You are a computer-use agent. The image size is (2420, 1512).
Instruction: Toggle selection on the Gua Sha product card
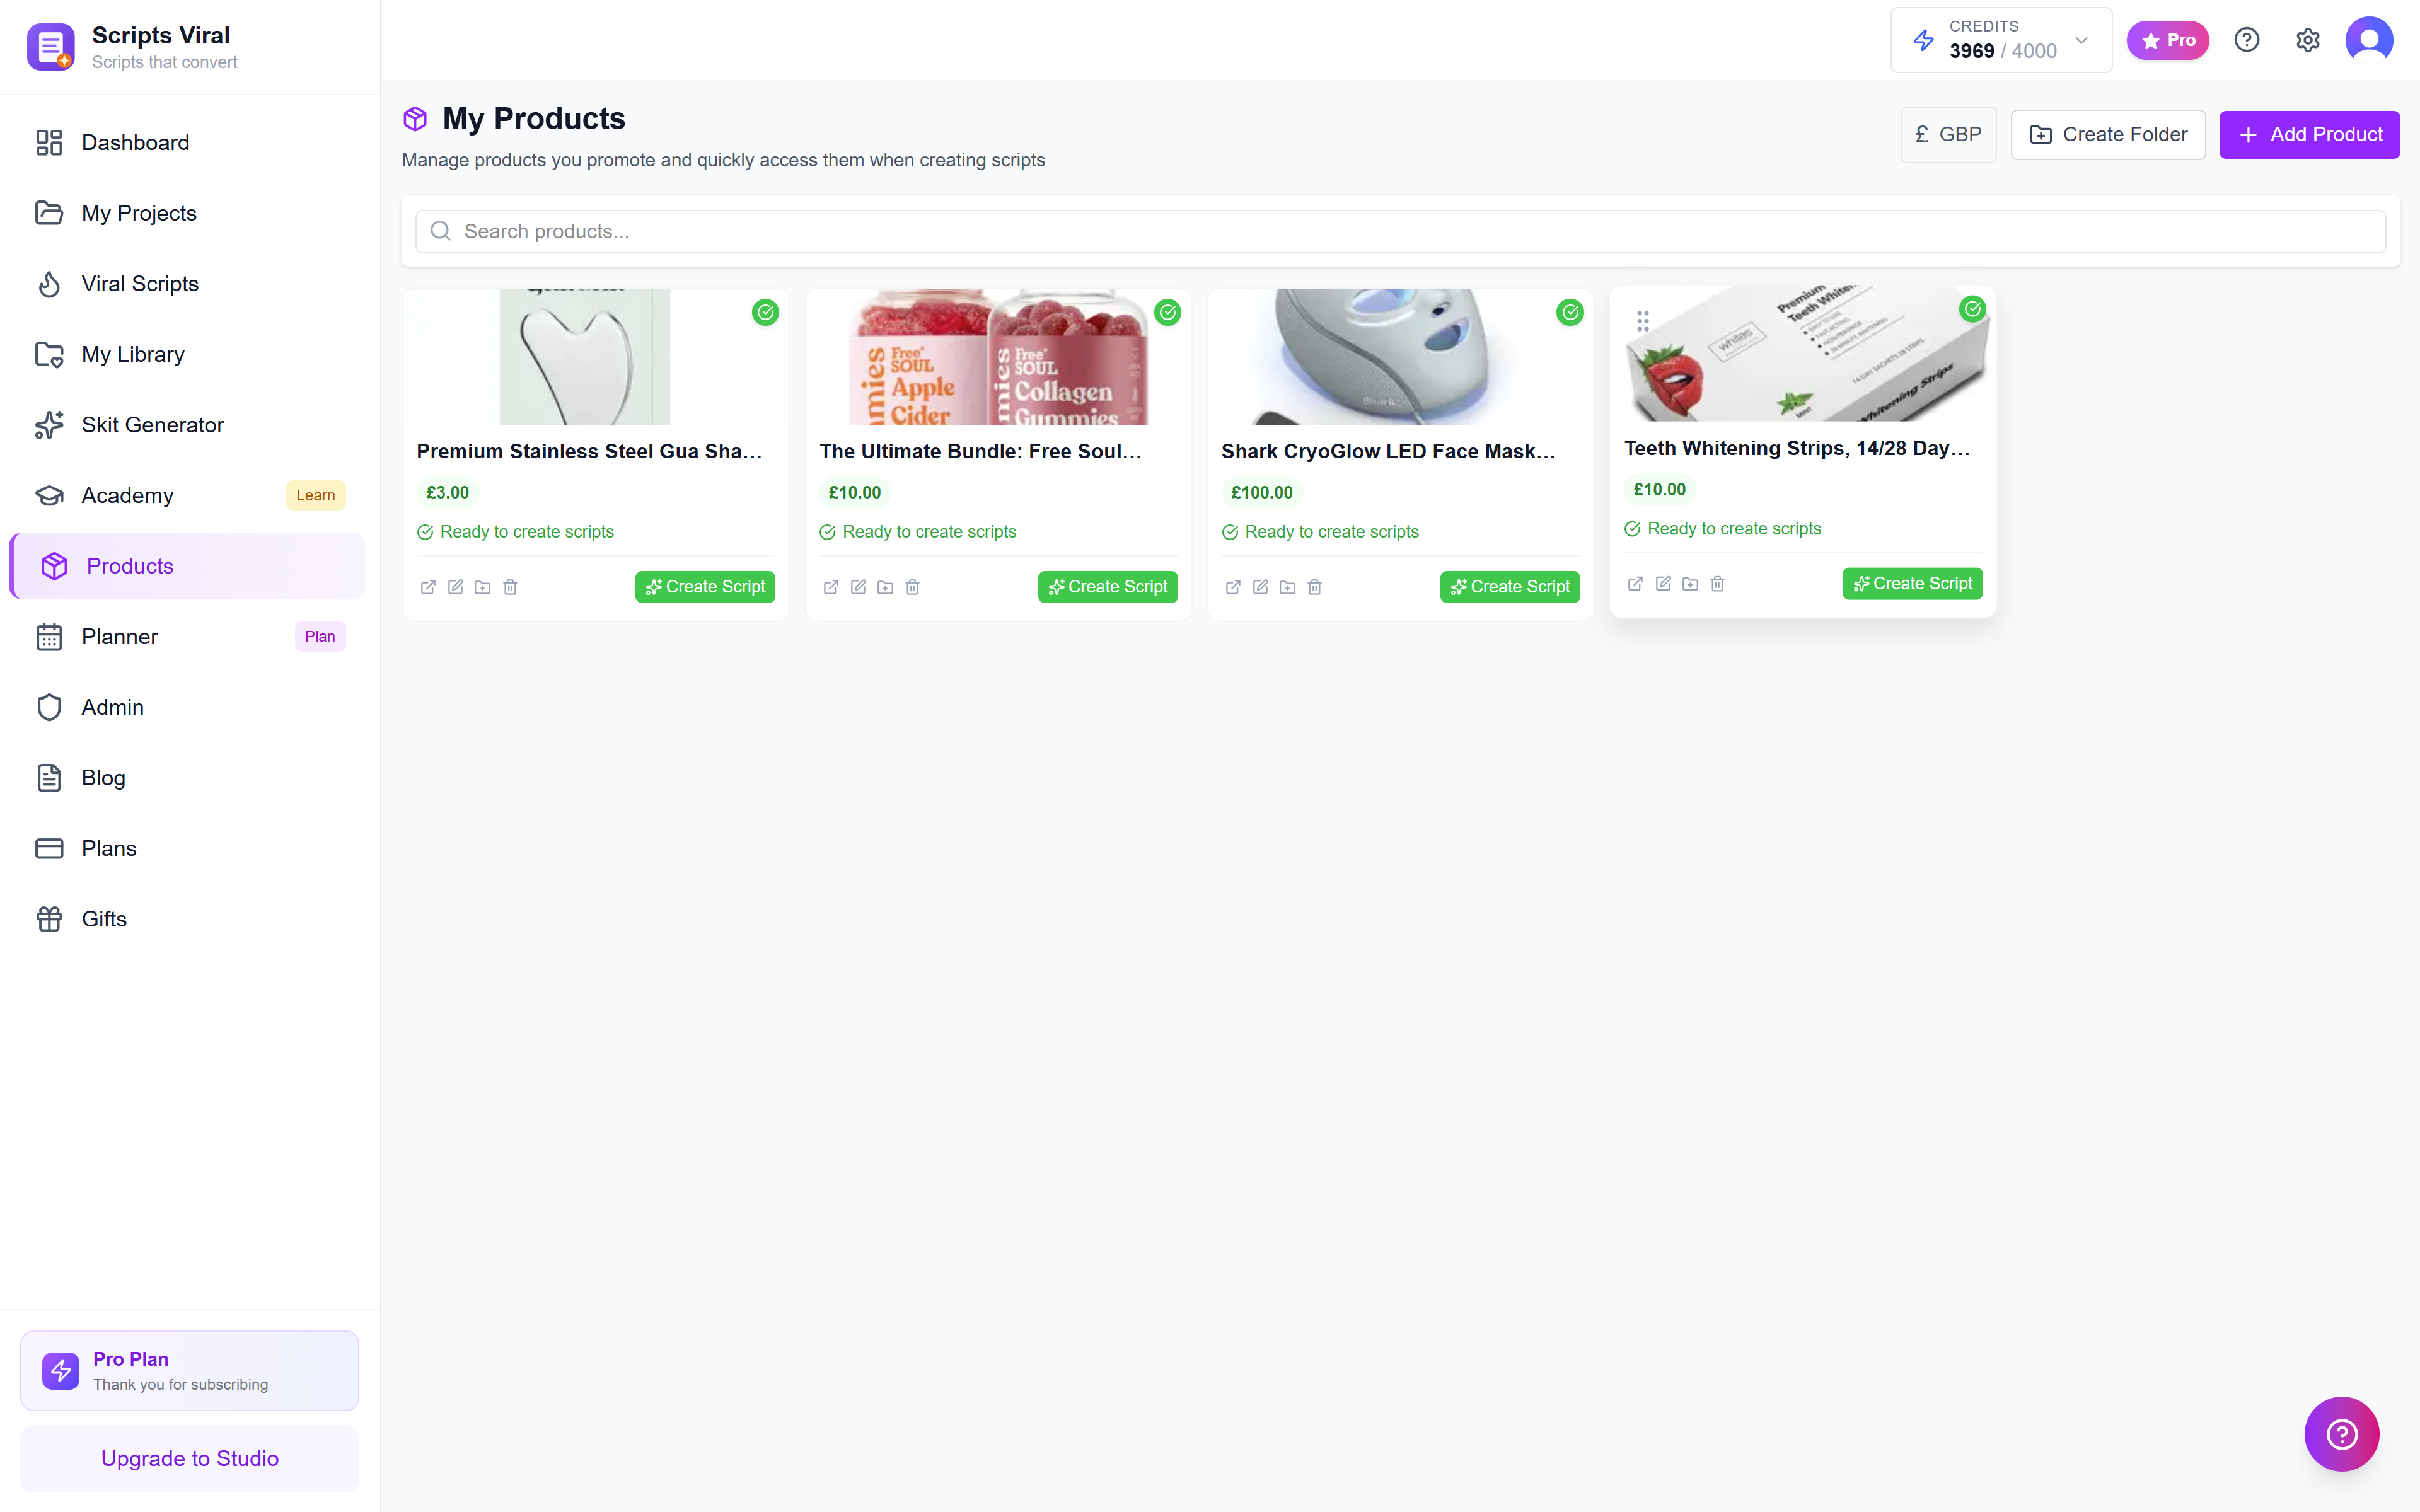pos(766,312)
